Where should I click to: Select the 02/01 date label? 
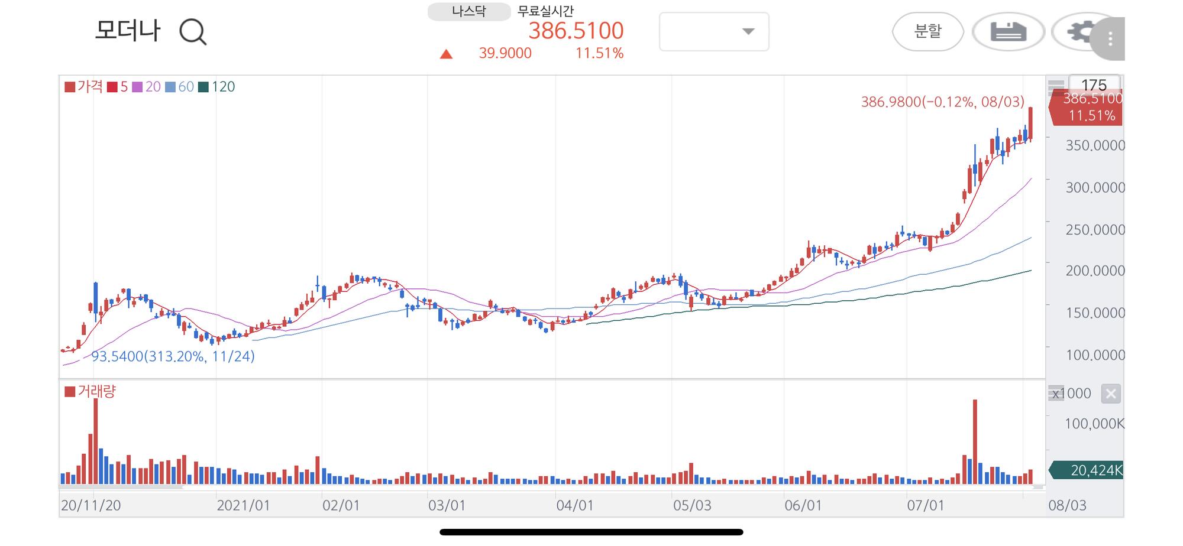coord(341,505)
